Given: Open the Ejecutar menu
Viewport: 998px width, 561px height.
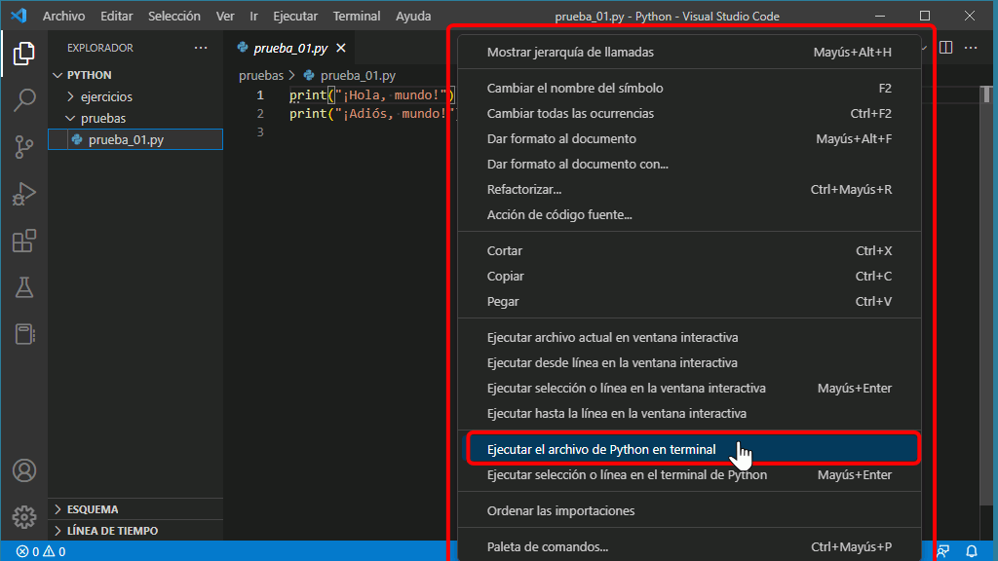Looking at the screenshot, I should (x=295, y=16).
